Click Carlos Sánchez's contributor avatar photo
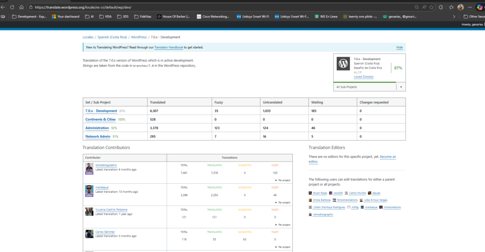 (89, 234)
